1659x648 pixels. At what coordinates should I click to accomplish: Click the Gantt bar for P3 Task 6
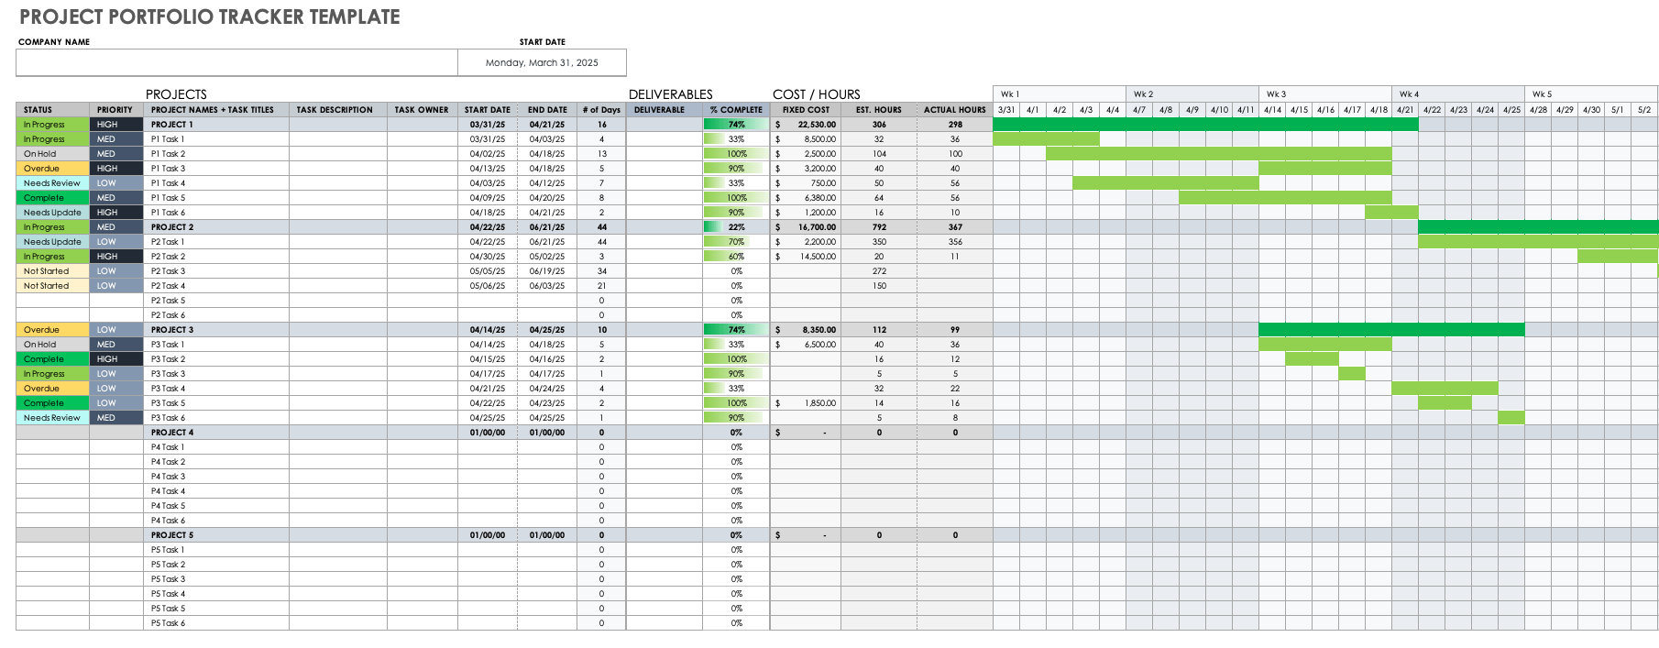pos(1511,418)
